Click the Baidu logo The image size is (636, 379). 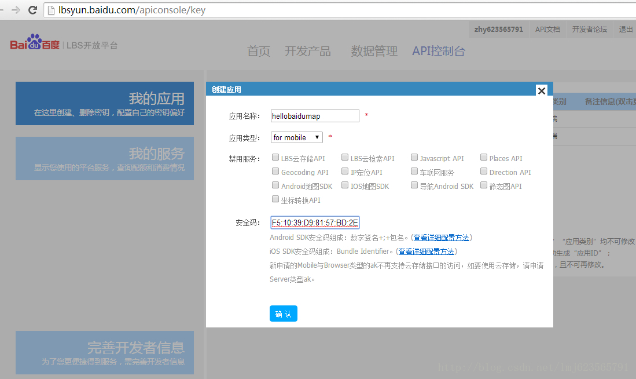pos(35,43)
